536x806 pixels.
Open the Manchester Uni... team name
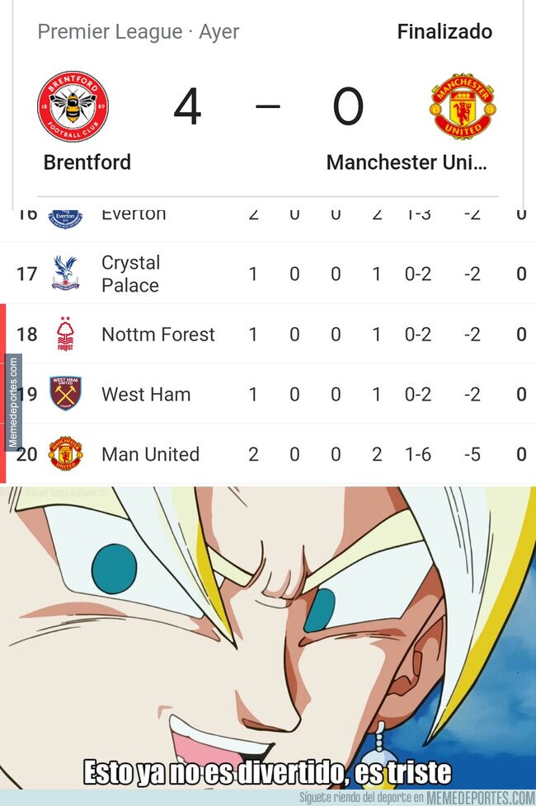407,162
